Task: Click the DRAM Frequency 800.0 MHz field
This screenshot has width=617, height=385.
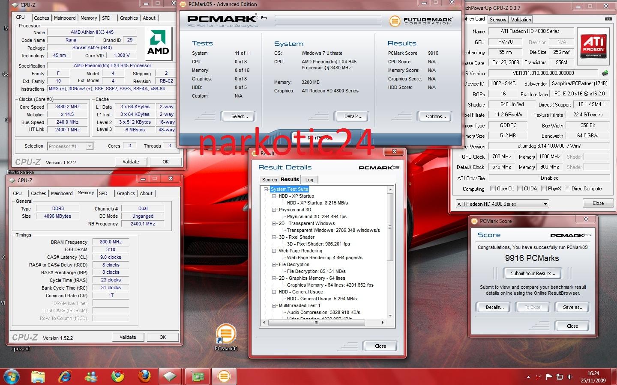Action: [x=111, y=242]
